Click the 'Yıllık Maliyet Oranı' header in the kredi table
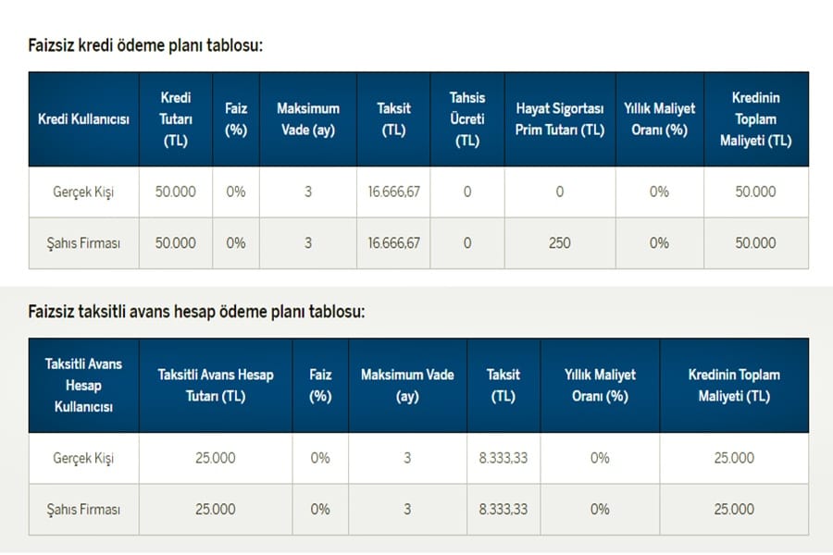This screenshot has width=833, height=555. click(659, 119)
